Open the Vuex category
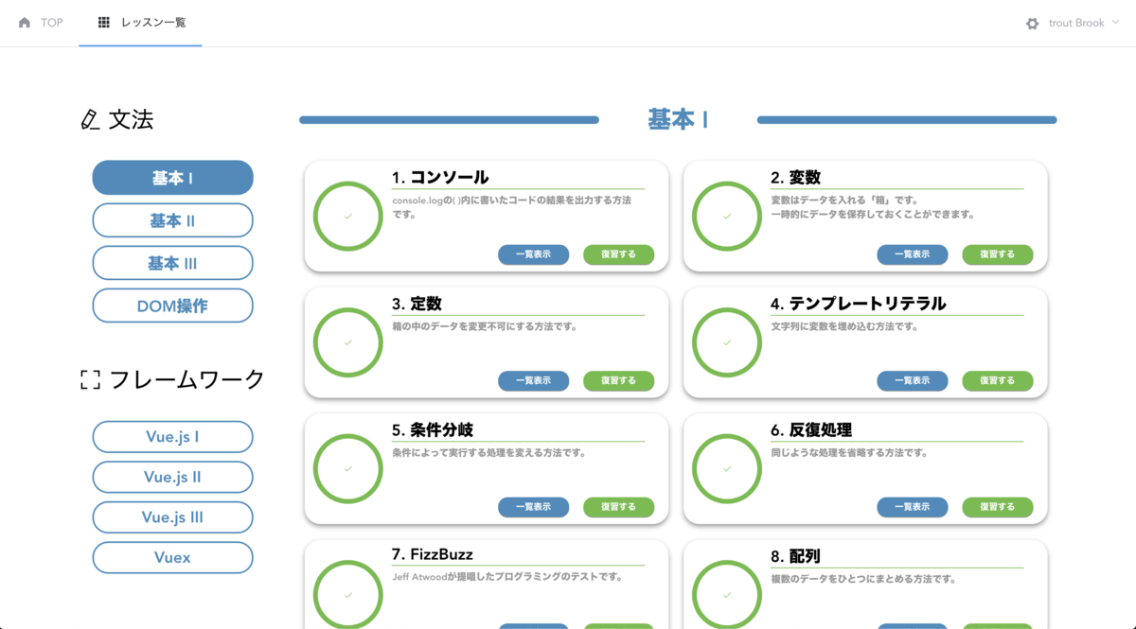Viewport: 1136px width, 629px height. click(x=172, y=558)
